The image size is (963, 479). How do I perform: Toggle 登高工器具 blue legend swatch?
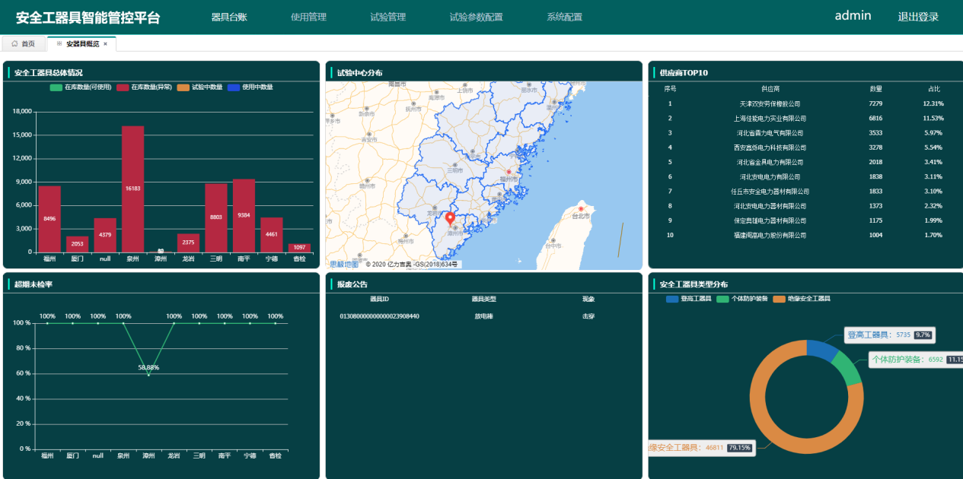(672, 300)
